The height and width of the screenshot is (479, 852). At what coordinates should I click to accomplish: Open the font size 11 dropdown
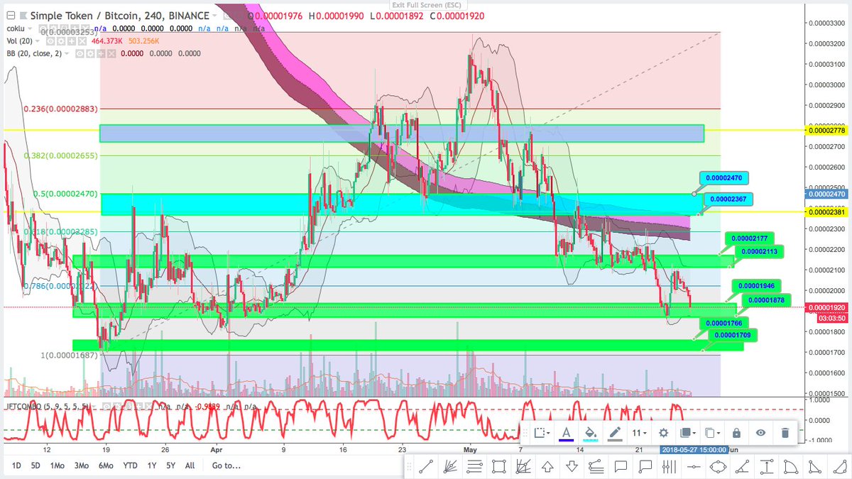click(637, 433)
